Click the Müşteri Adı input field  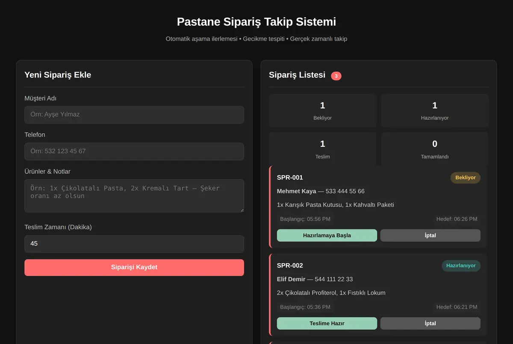click(x=134, y=115)
